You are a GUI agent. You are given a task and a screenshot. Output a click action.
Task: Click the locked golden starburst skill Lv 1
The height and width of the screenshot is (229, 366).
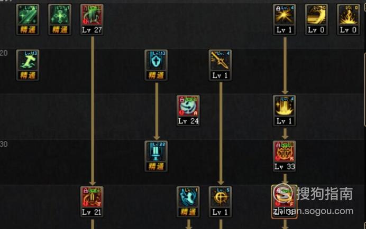pyautogui.click(x=285, y=20)
